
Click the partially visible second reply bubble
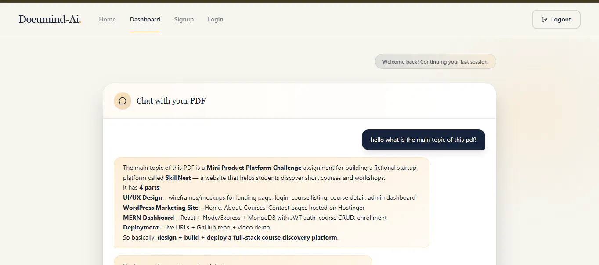point(243,260)
